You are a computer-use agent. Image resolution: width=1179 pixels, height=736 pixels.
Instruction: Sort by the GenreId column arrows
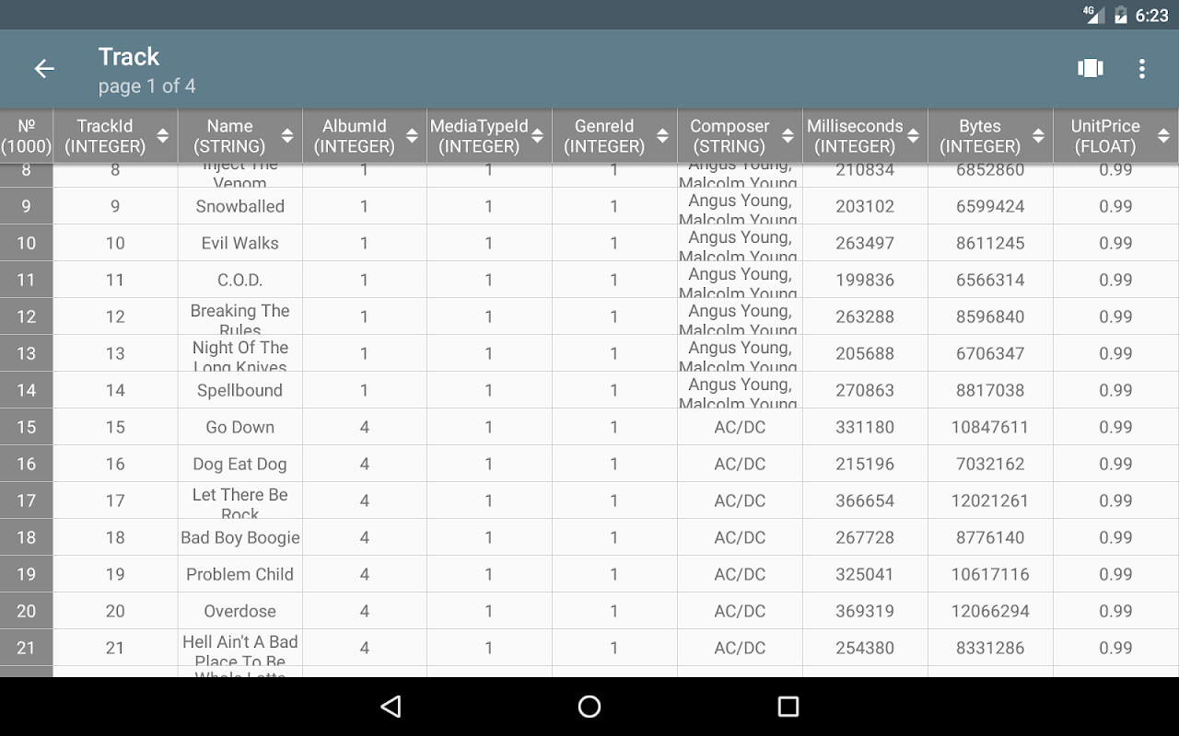[662, 136]
